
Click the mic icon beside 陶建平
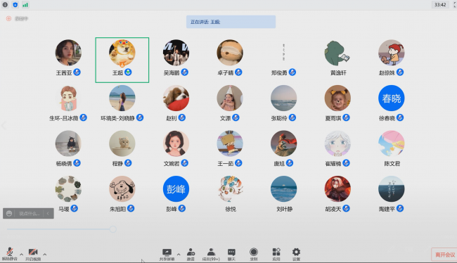(x=400, y=208)
